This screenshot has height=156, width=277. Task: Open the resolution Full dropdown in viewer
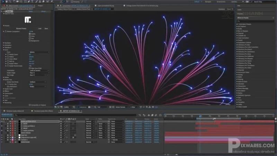pyautogui.click(x=102, y=107)
